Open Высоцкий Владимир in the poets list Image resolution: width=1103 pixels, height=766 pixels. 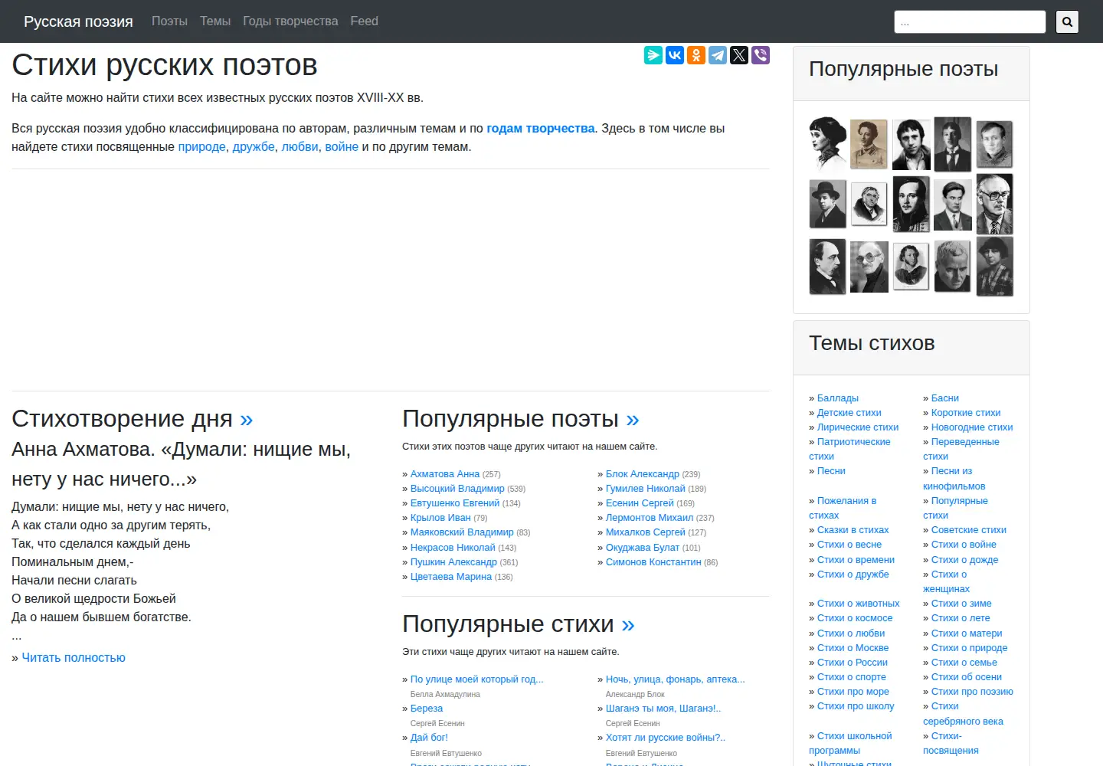pyautogui.click(x=457, y=489)
